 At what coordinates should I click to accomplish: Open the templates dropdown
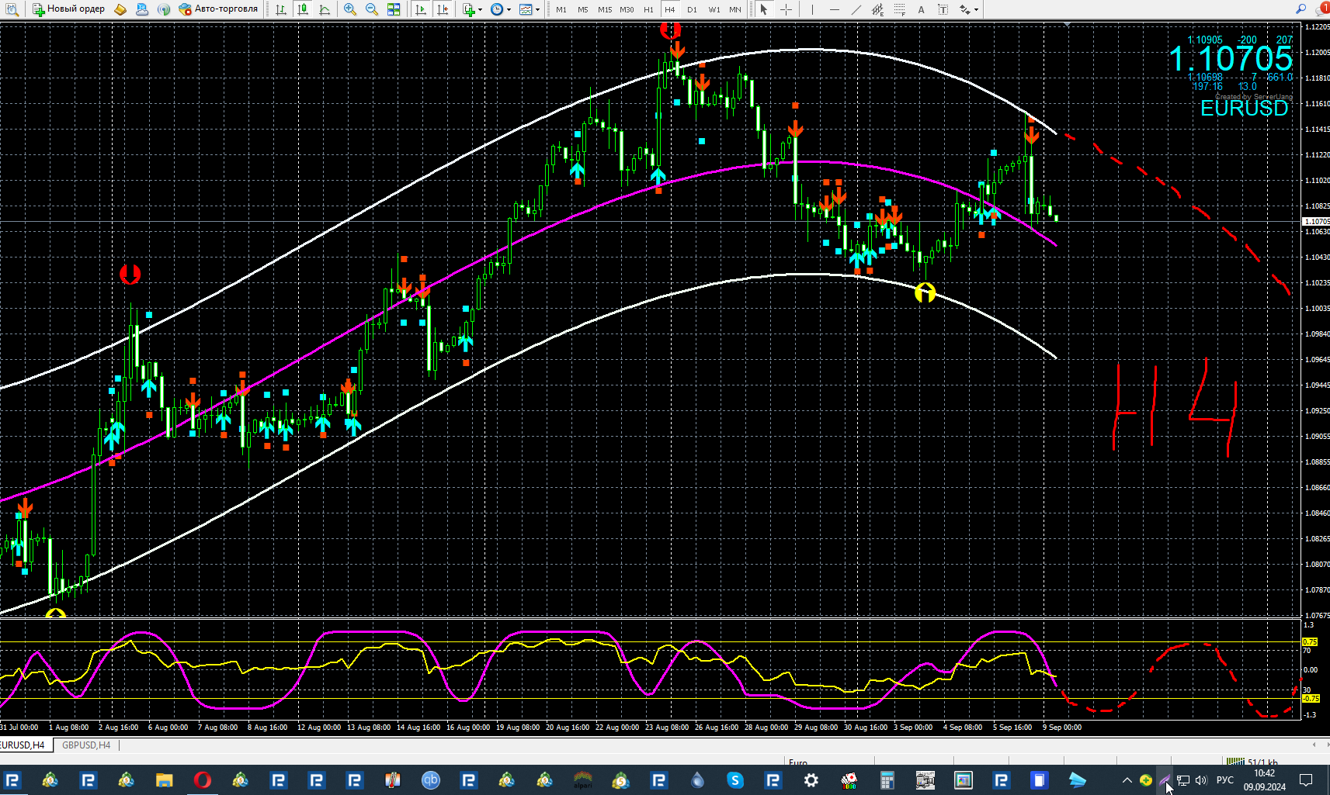click(x=530, y=9)
